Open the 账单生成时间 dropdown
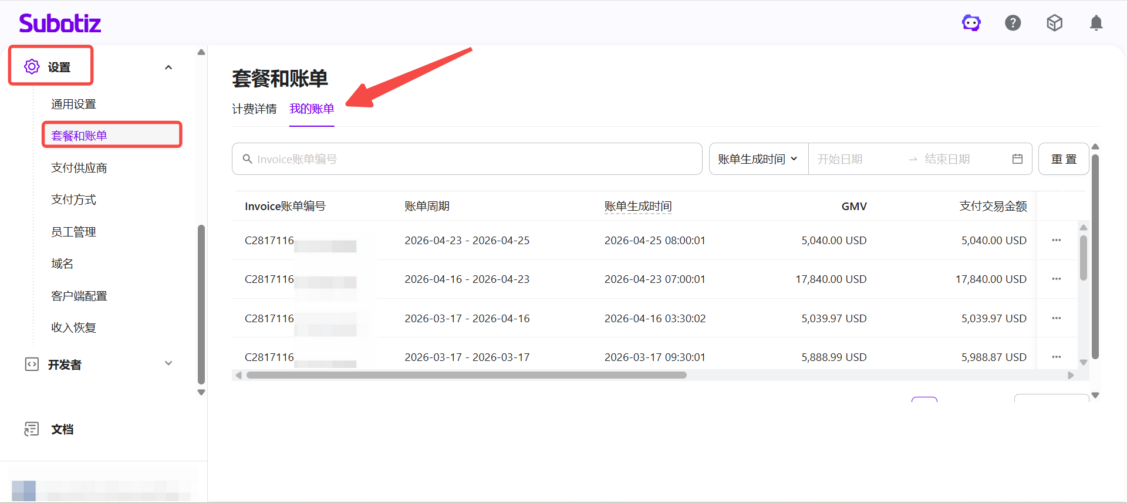Screen dimensions: 1127x503 pyautogui.click(x=758, y=159)
